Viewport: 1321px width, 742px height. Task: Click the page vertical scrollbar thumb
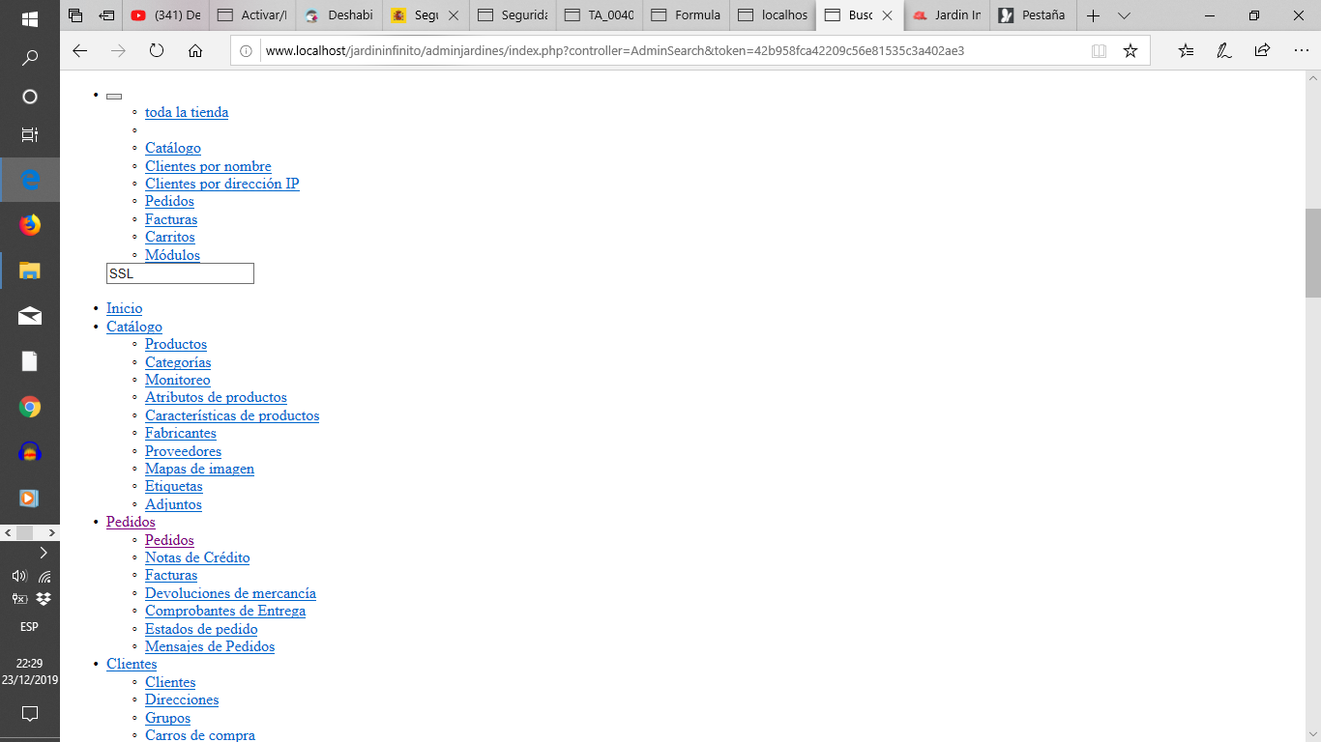(1312, 253)
